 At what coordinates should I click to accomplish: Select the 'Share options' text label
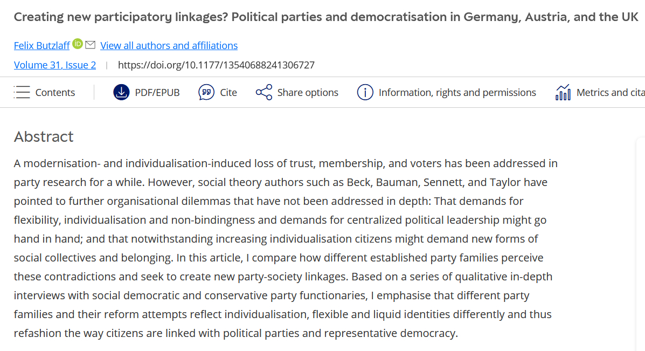(x=308, y=93)
